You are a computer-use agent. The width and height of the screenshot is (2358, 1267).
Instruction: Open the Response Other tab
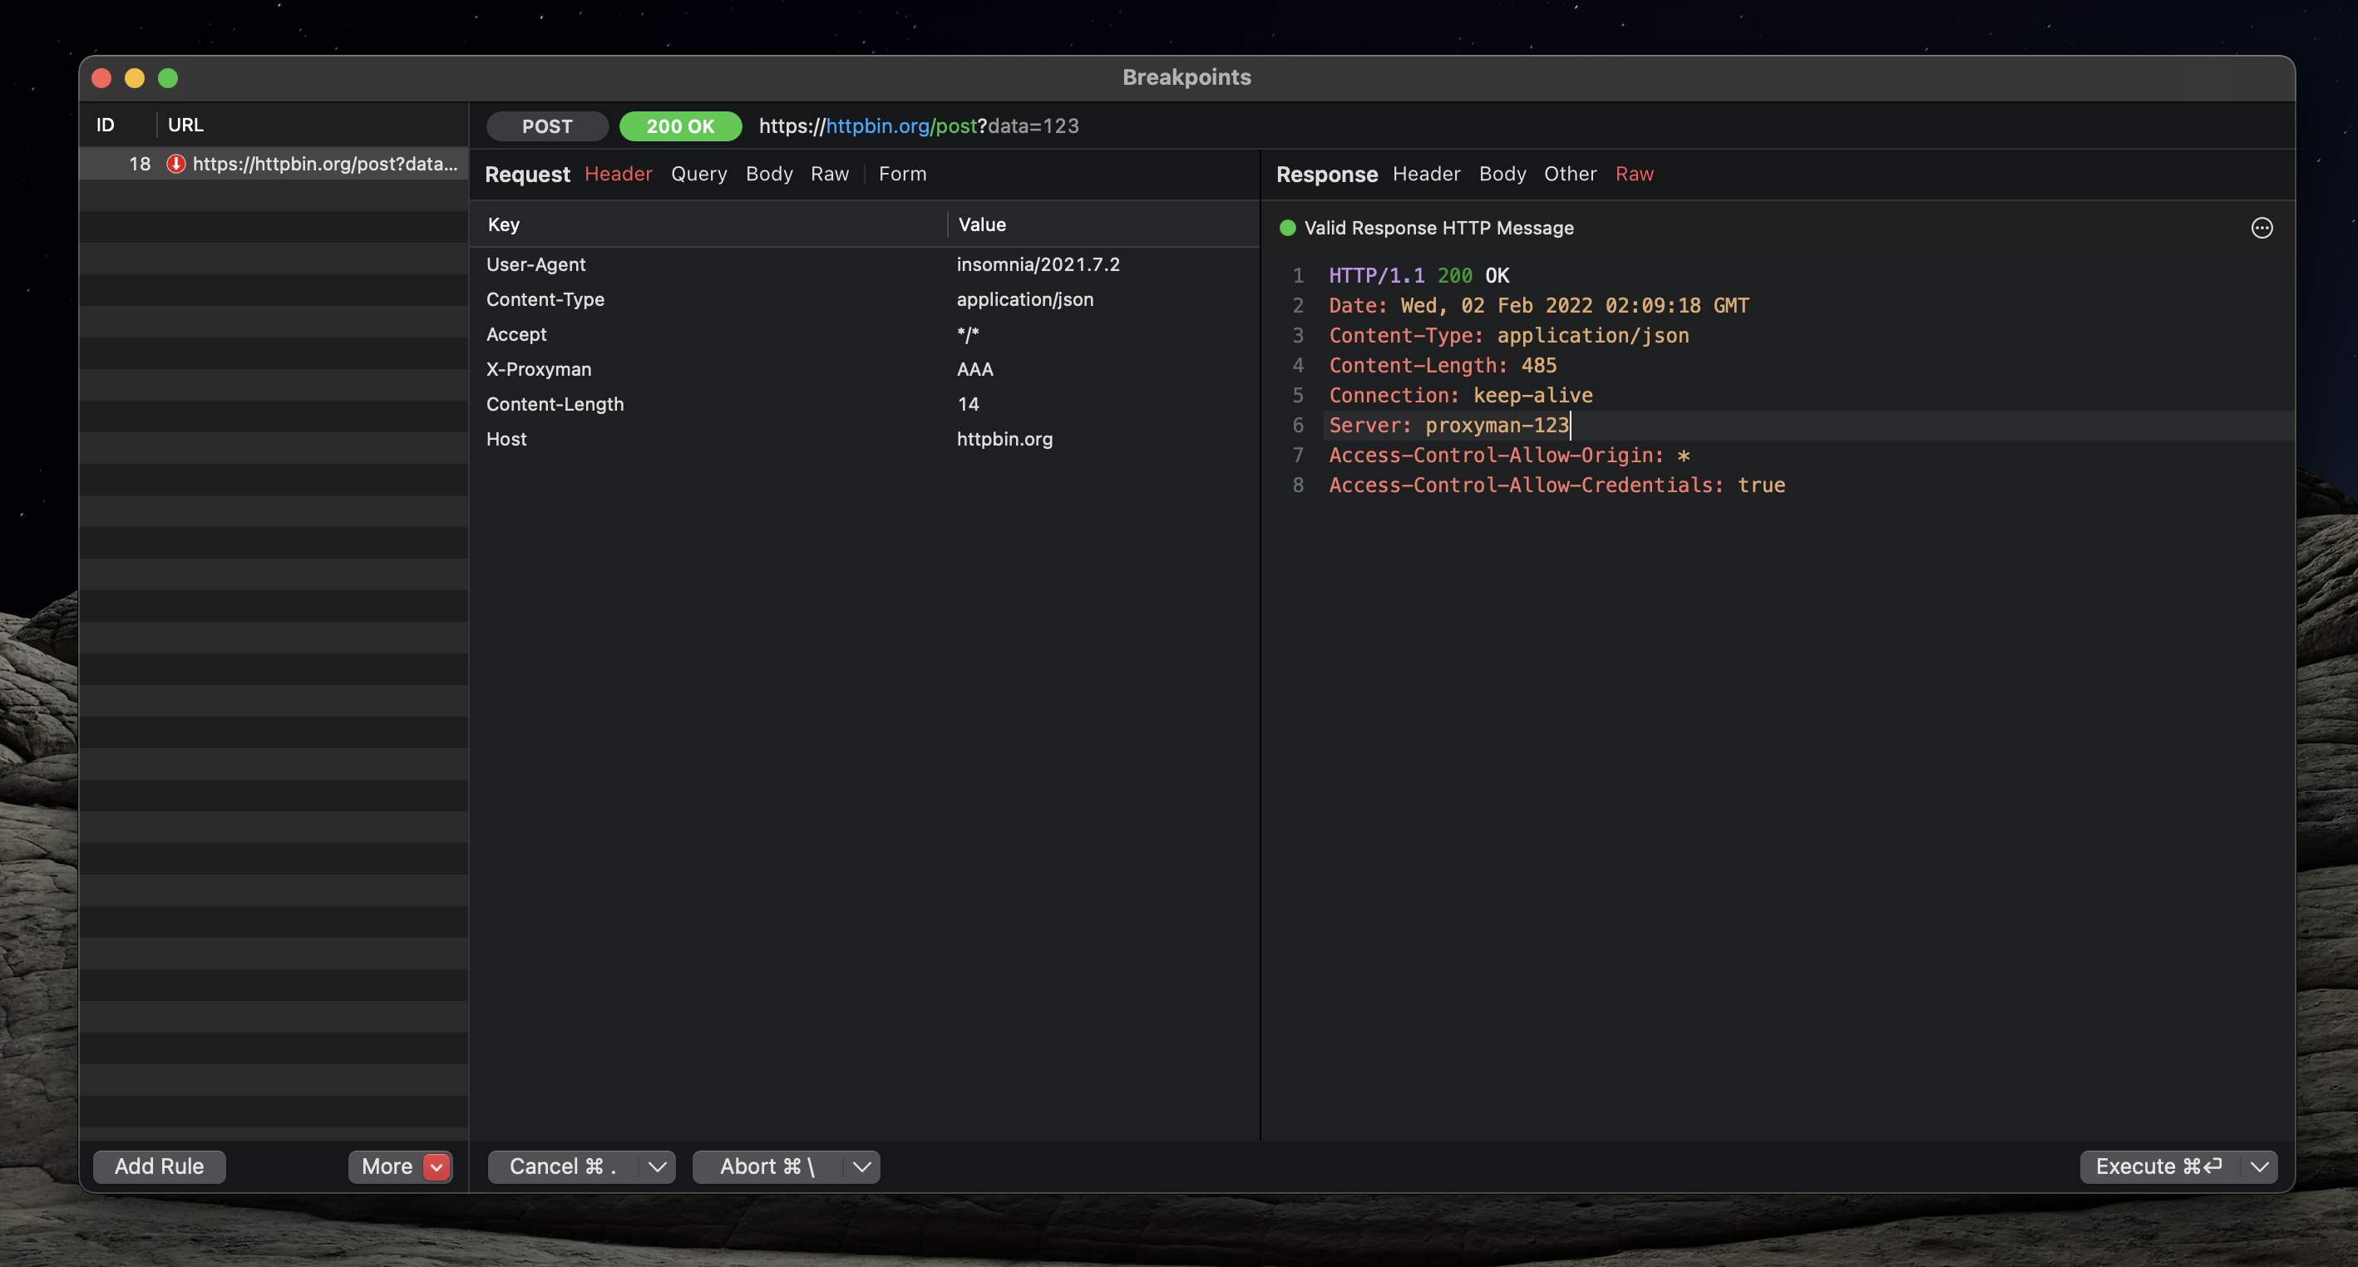click(1570, 174)
